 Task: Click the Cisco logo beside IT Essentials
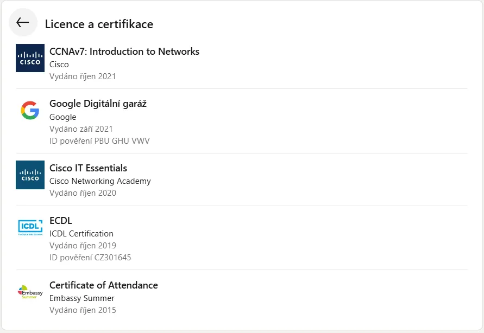[x=30, y=175]
